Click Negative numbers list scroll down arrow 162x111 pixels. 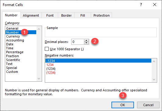click(x=154, y=80)
